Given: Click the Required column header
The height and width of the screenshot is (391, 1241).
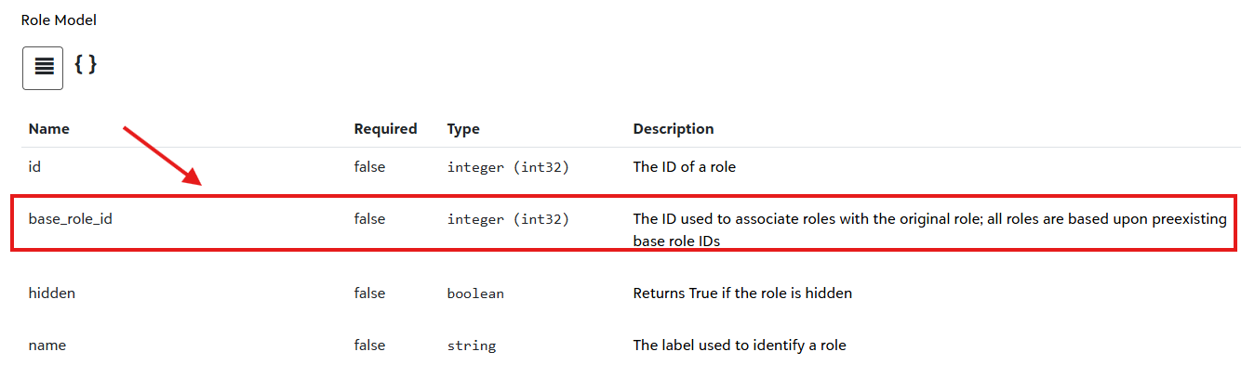Looking at the screenshot, I should click(x=385, y=129).
